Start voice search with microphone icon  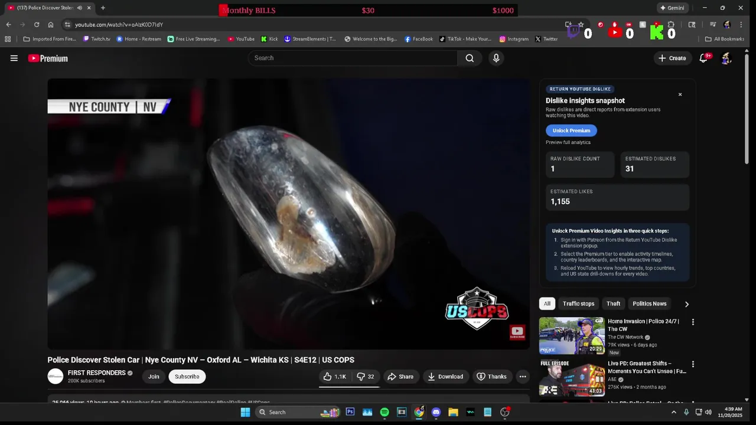point(496,58)
